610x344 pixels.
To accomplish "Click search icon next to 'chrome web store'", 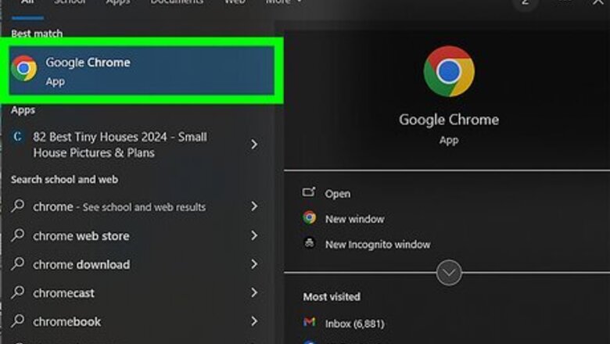I will tap(18, 235).
